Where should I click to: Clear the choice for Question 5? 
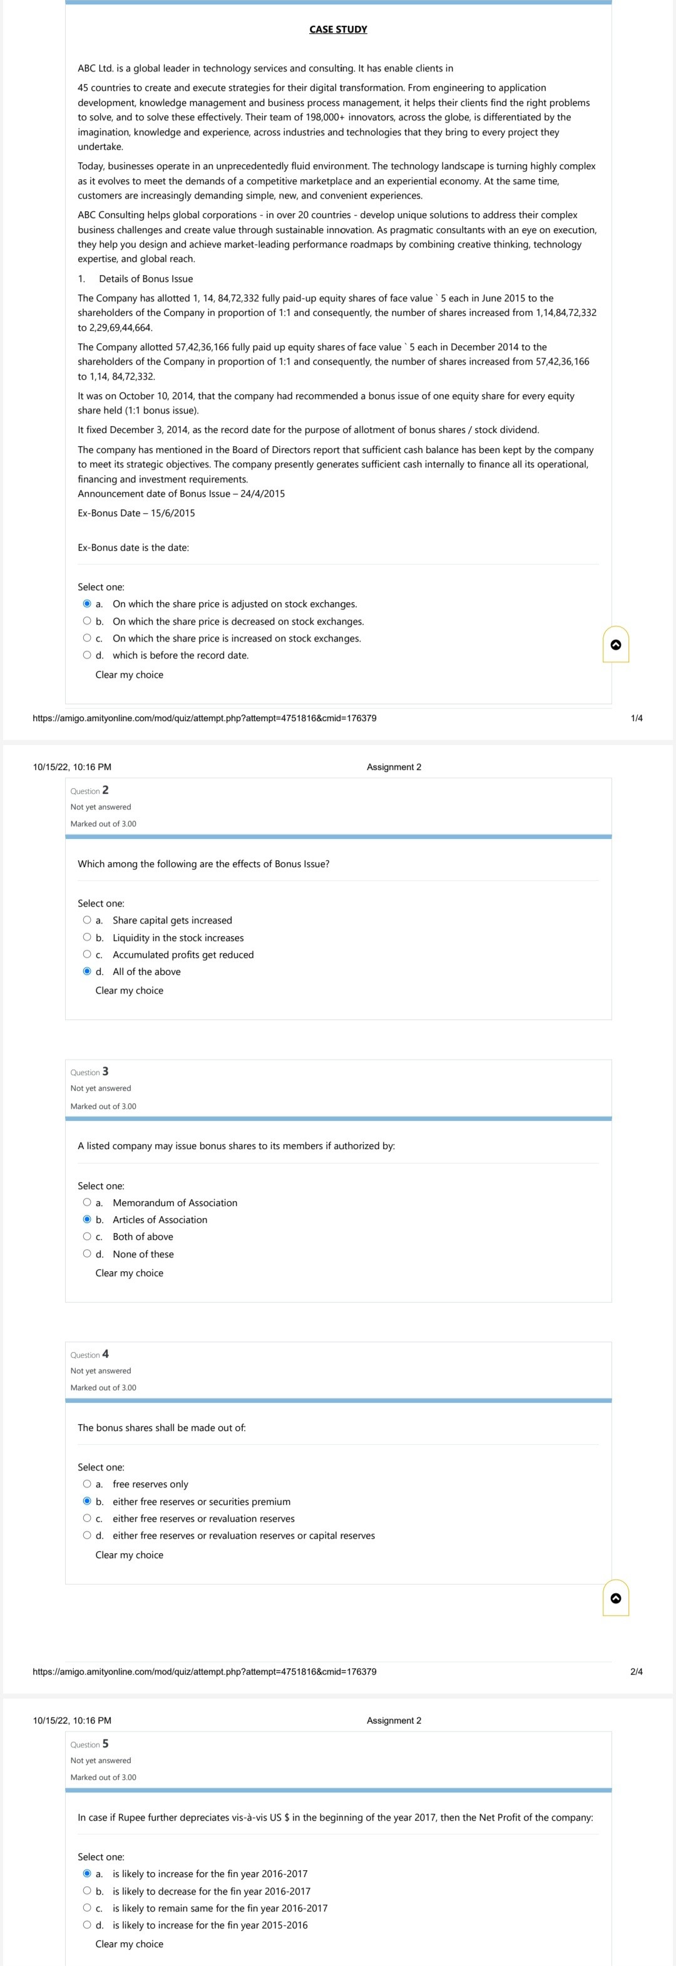pos(128,1943)
